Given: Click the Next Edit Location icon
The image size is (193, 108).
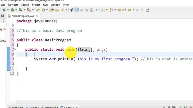Looking at the screenshot, I should coord(124,10).
